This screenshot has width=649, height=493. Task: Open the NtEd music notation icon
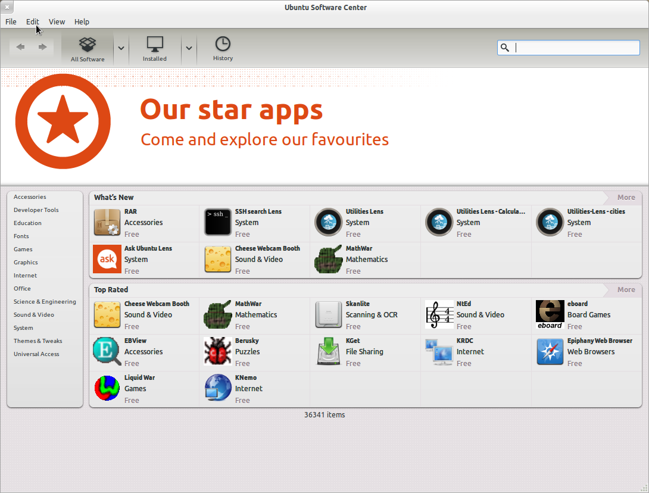(x=439, y=314)
